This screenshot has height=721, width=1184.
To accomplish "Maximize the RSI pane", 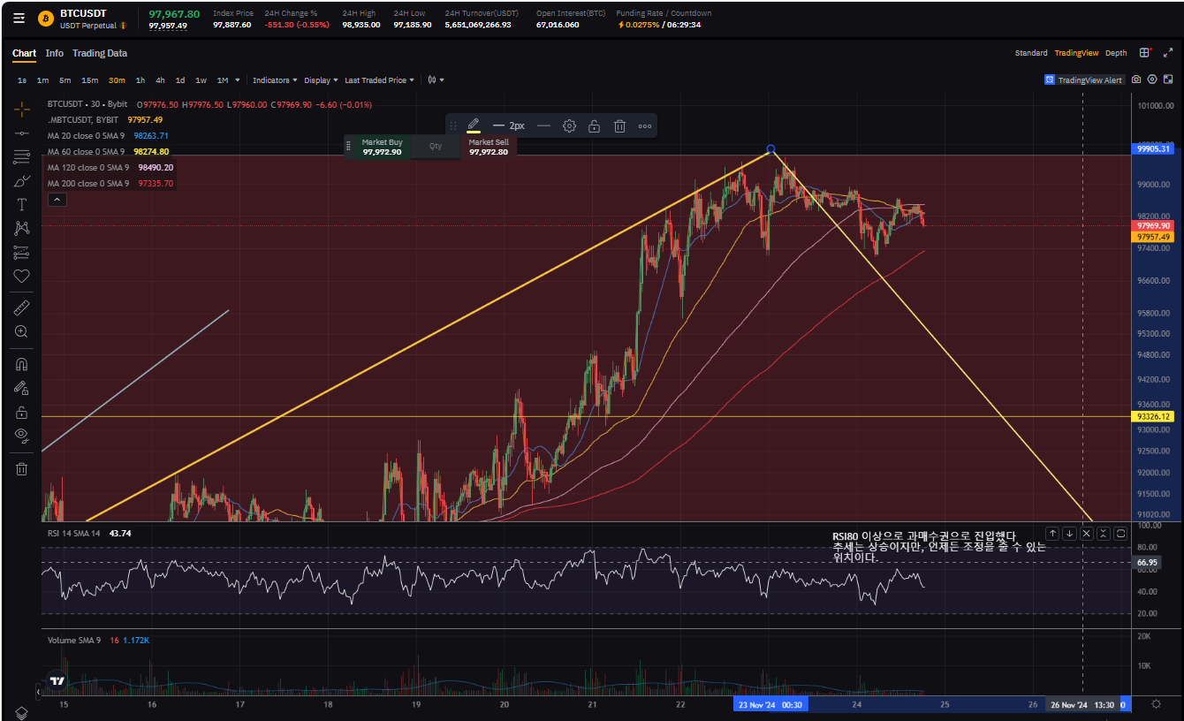I will click(x=1120, y=534).
